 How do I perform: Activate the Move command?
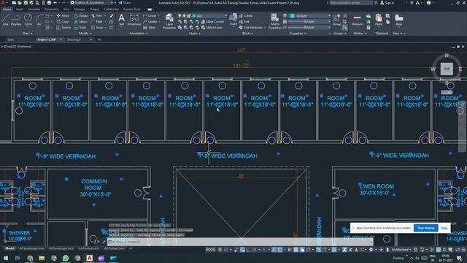[63, 16]
